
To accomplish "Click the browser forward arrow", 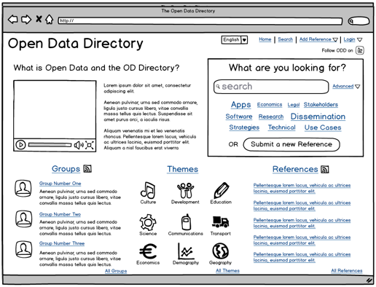I will pos(26,19).
